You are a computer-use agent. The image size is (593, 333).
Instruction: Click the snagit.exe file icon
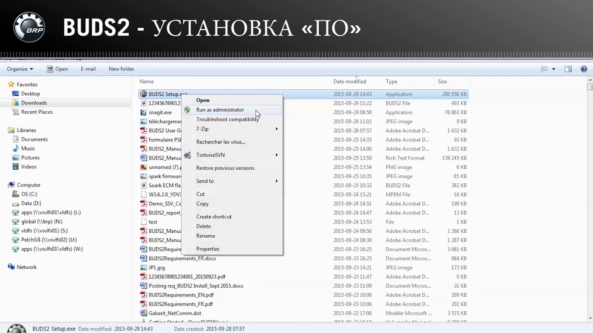144,112
